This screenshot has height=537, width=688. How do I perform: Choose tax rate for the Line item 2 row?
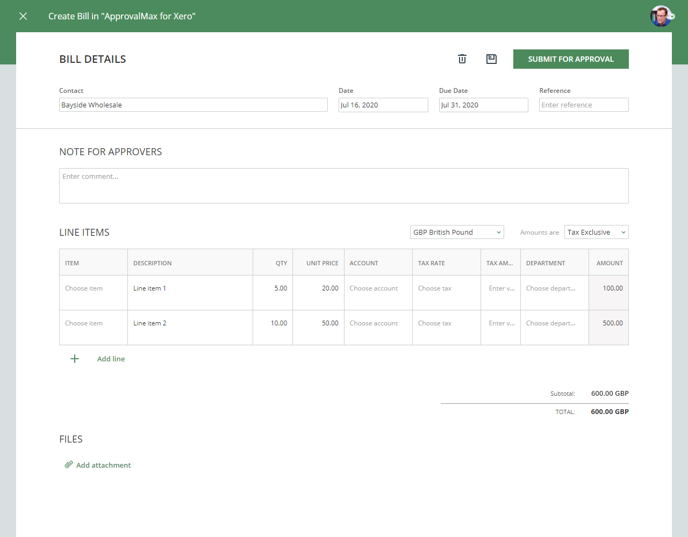coord(447,328)
